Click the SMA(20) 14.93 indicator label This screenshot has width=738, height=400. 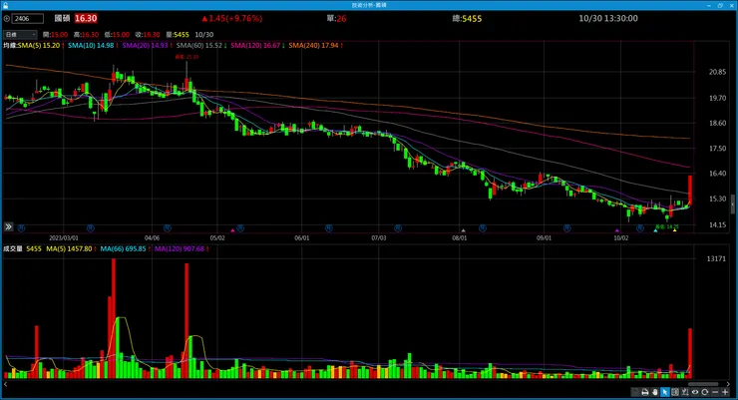(146, 46)
